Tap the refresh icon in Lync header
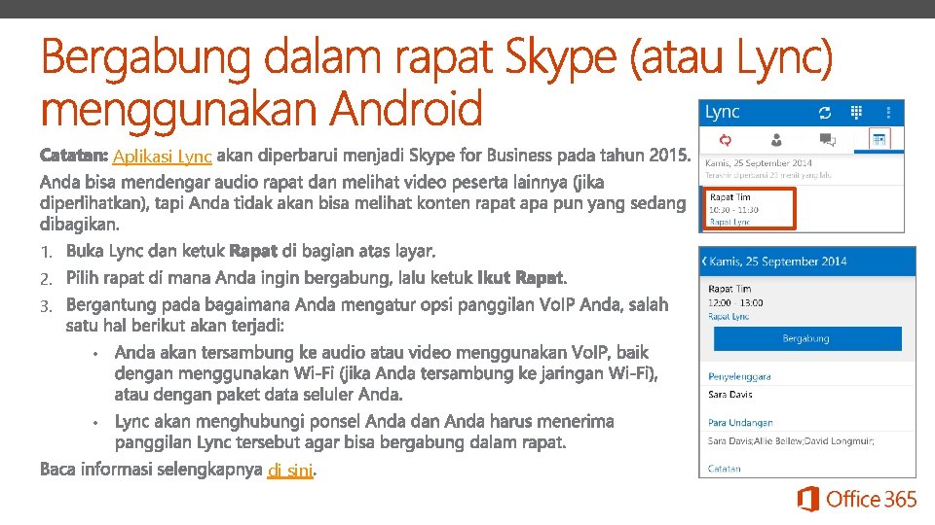This screenshot has height=525, width=935. (x=825, y=113)
